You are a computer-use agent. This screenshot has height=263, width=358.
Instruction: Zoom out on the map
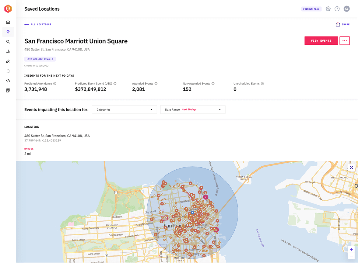point(351,256)
